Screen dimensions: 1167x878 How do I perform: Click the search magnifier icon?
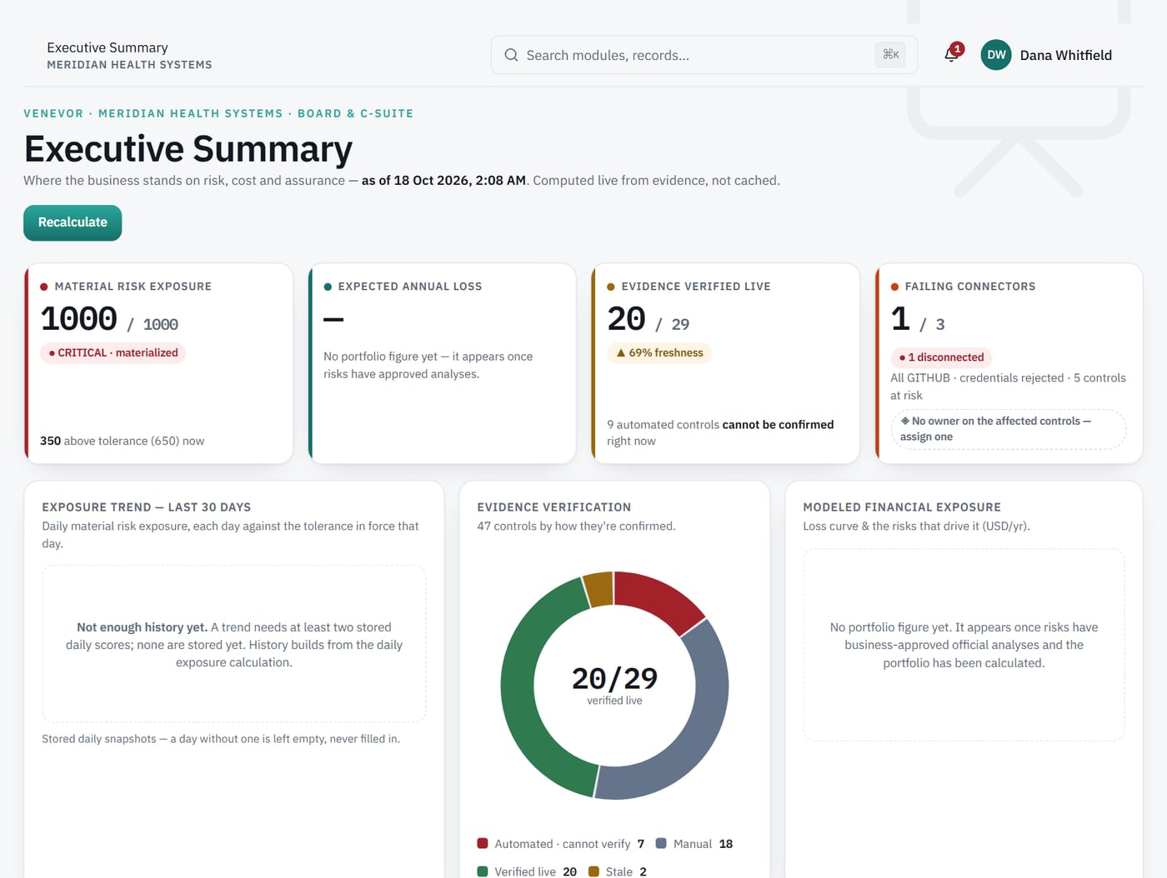511,55
